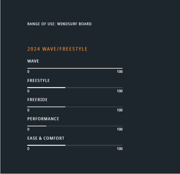Click the WAVE label

click(33, 61)
